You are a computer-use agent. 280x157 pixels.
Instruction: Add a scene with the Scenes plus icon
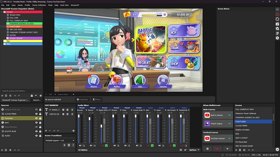(x=236, y=150)
